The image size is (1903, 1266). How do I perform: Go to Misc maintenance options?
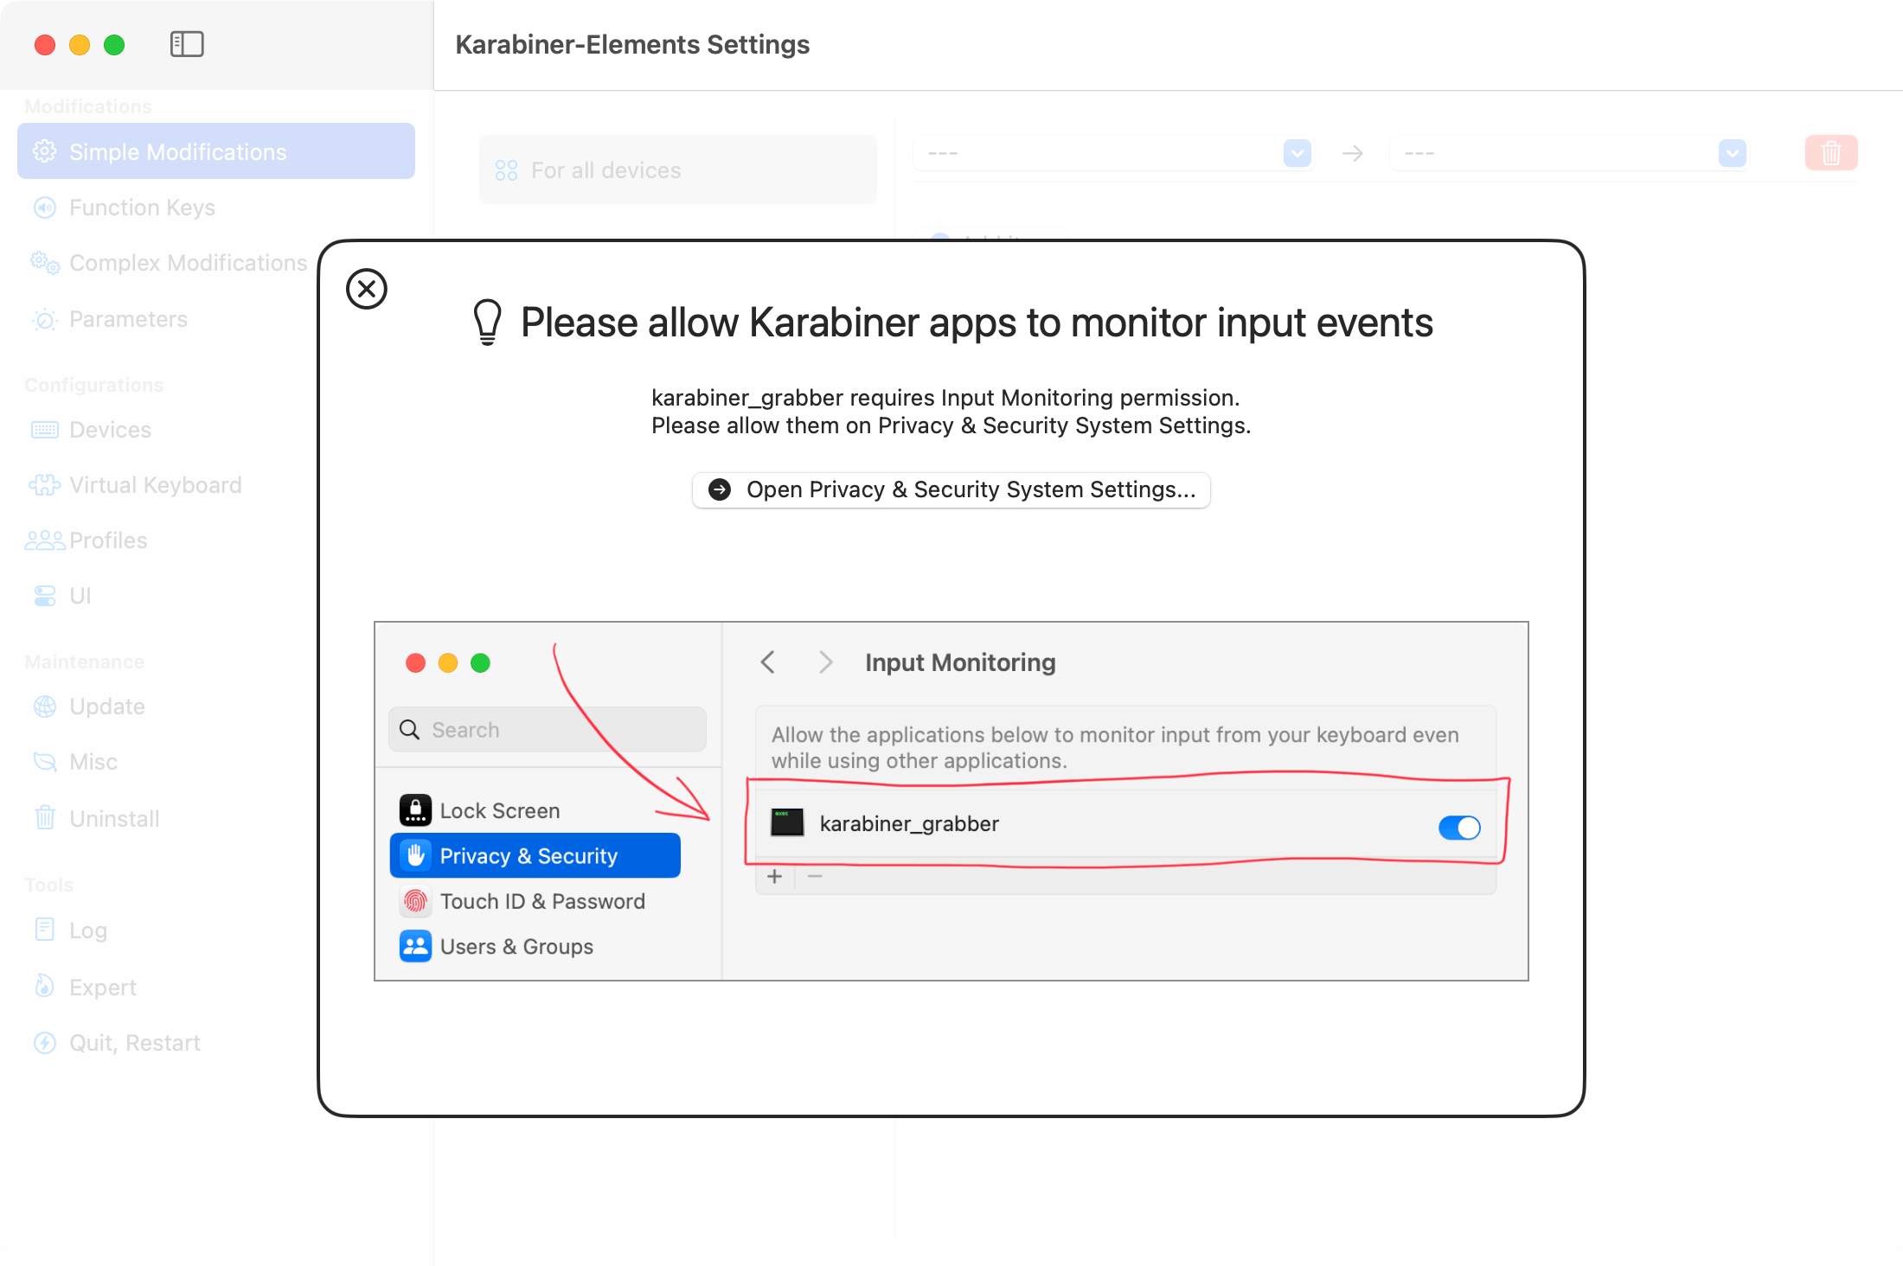[93, 762]
